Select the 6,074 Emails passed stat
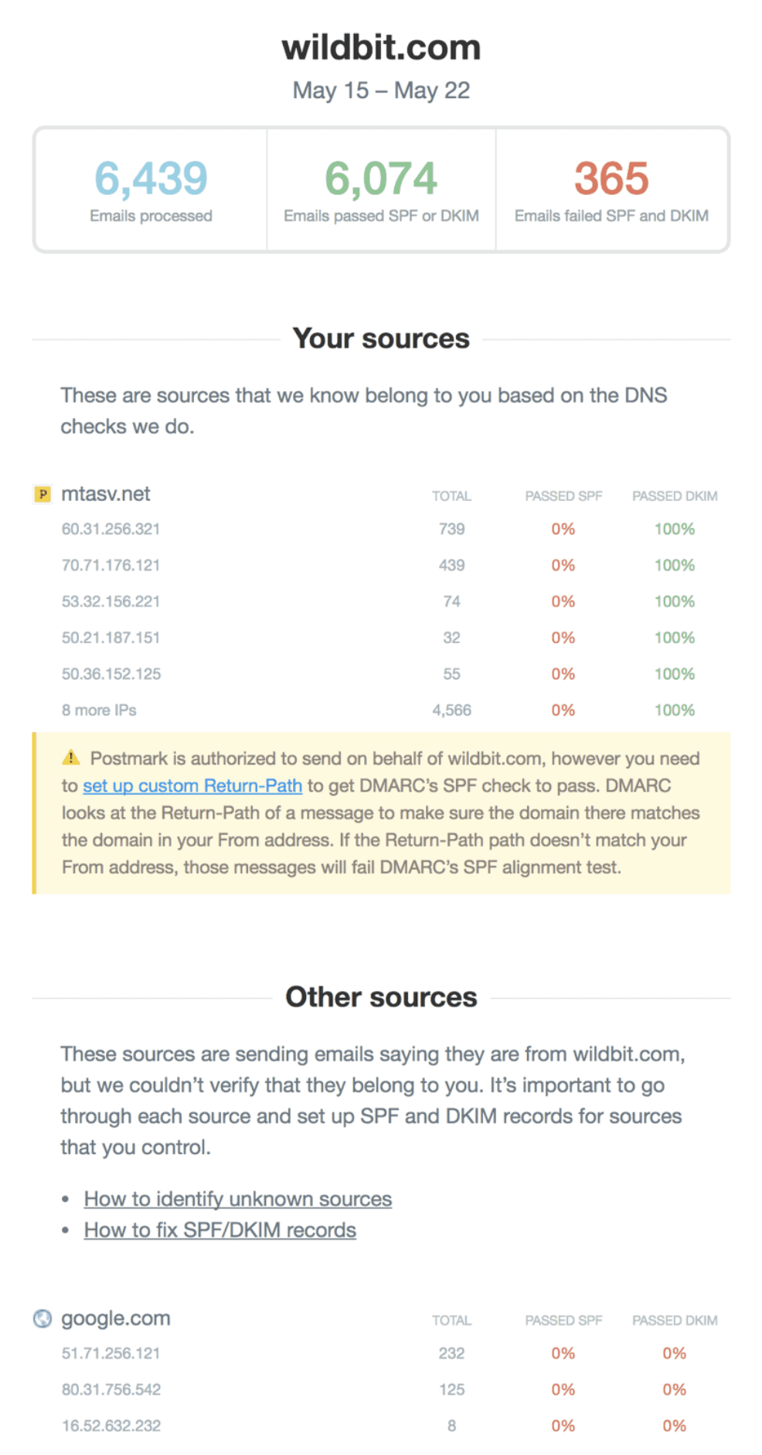 point(381,189)
